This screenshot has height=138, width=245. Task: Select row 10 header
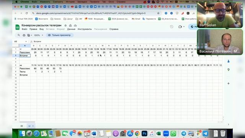[x=16, y=78]
